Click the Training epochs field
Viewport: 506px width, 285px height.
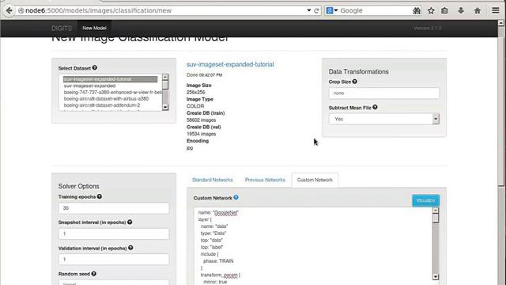(114, 208)
